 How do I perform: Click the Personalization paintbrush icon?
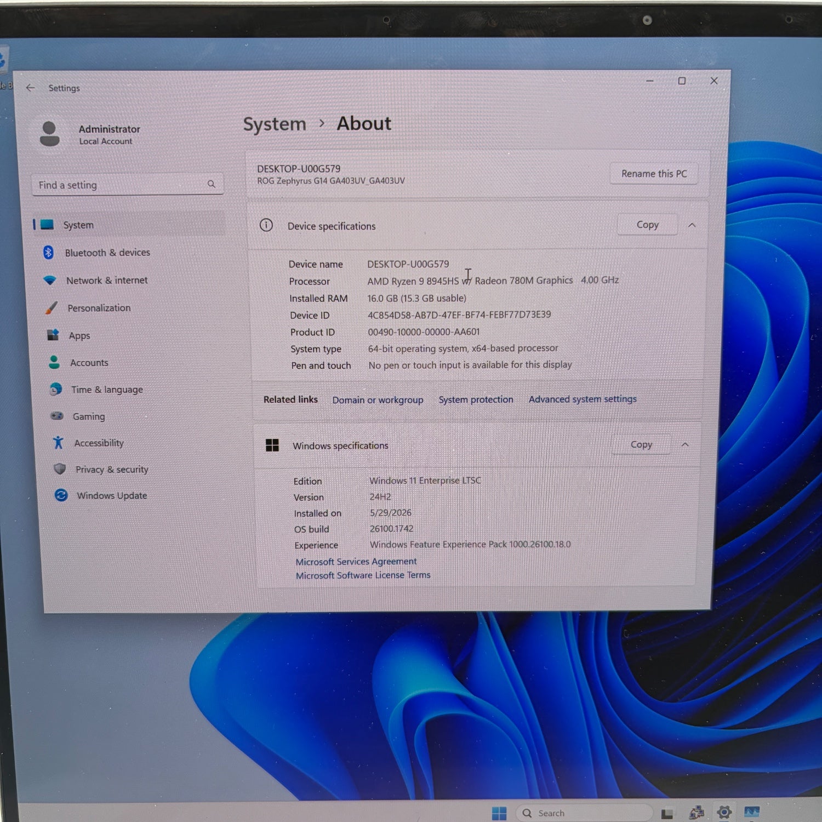pyautogui.click(x=52, y=308)
